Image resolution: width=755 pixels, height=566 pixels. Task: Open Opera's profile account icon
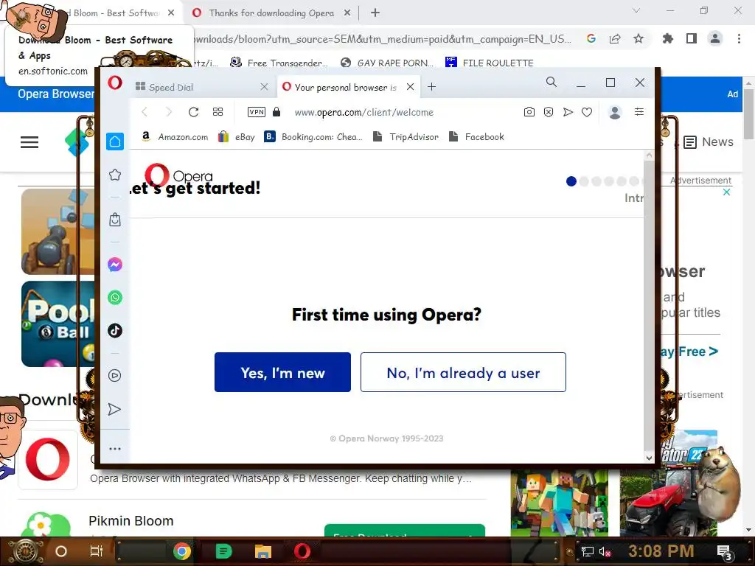coord(614,112)
